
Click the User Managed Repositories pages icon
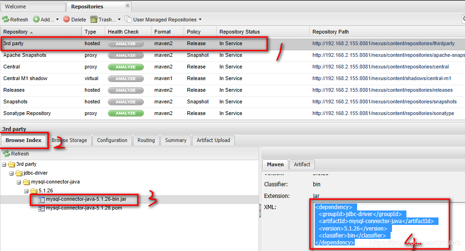pyautogui.click(x=128, y=19)
